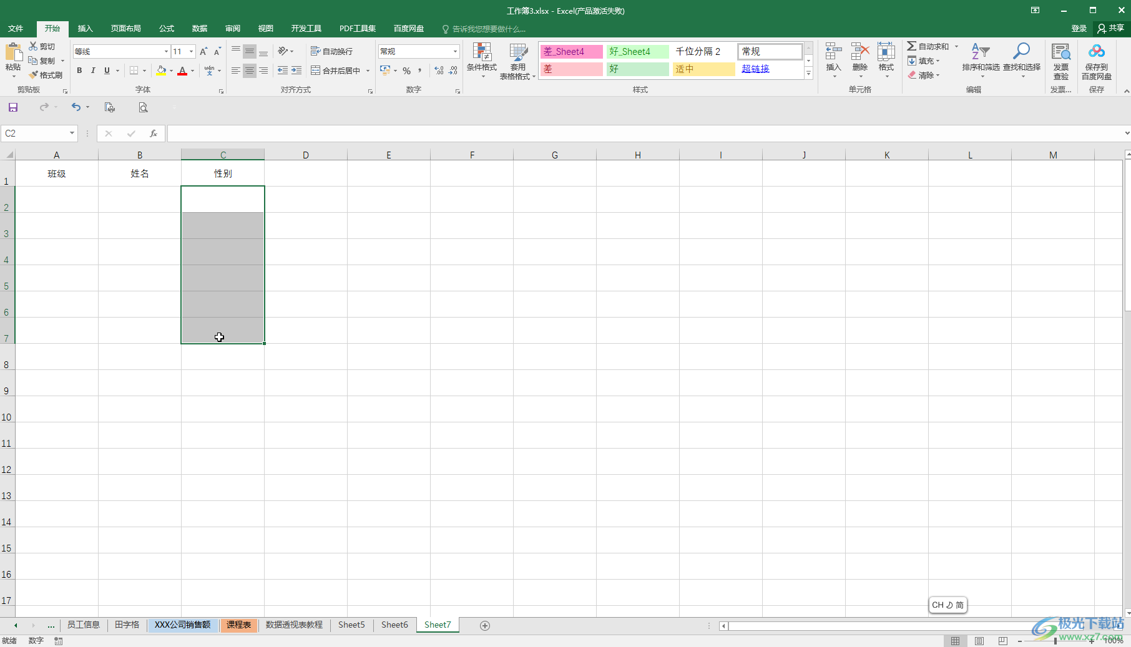Click the Clear (清除) button
Viewport: 1131px width, 647px height.
[924, 75]
